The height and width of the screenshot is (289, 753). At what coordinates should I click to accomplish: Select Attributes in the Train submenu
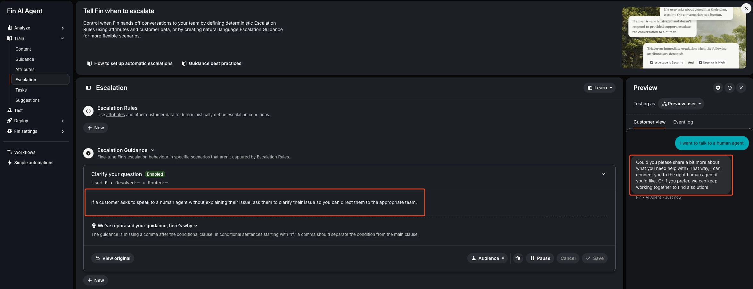[x=25, y=69]
